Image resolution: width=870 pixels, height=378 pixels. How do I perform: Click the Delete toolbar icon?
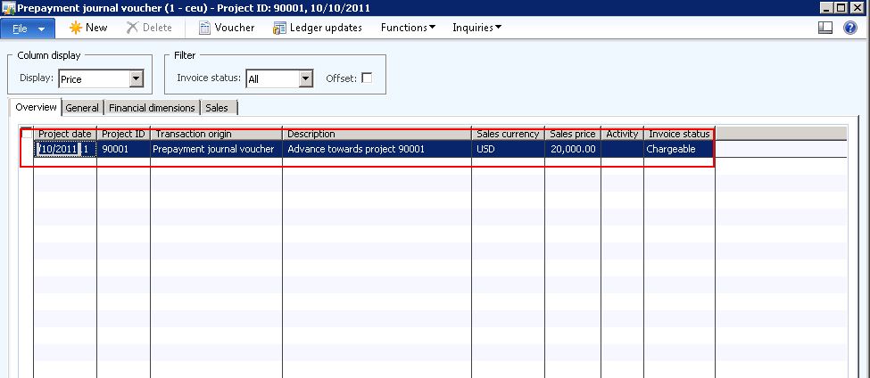click(x=132, y=28)
